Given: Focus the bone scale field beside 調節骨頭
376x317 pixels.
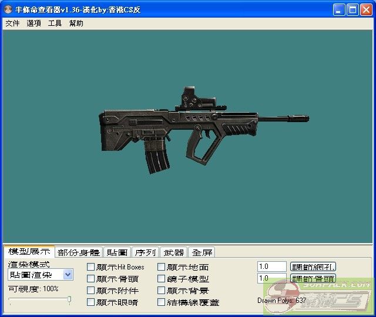Looking at the screenshot, I should click(x=271, y=278).
